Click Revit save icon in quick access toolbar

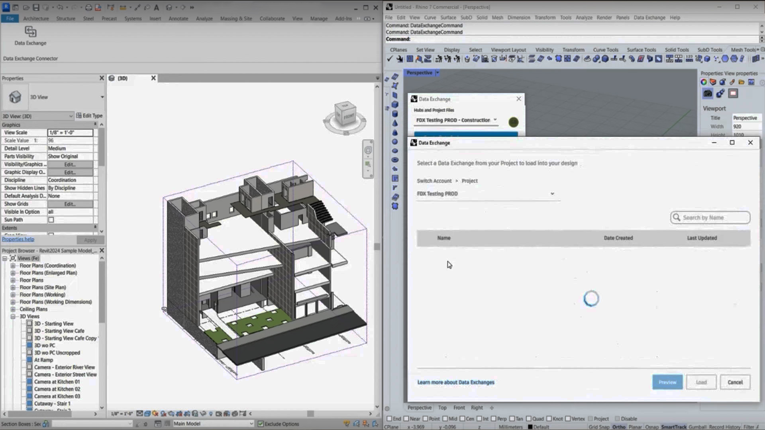tap(36, 7)
